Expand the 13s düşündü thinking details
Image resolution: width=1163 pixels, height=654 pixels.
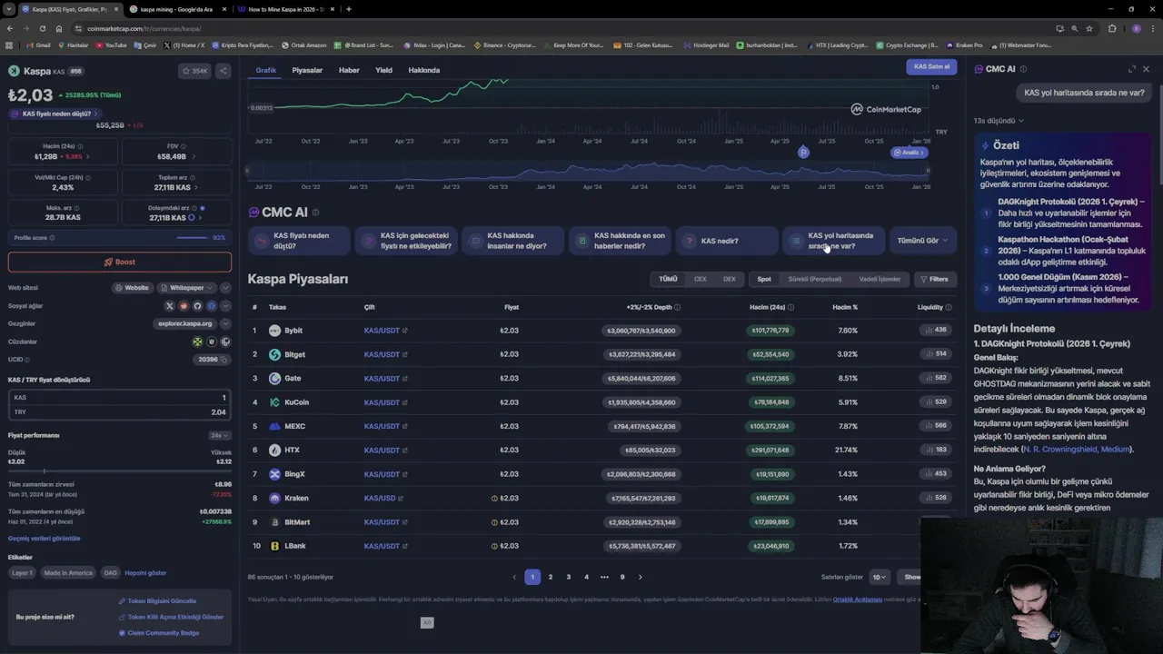tap(999, 120)
